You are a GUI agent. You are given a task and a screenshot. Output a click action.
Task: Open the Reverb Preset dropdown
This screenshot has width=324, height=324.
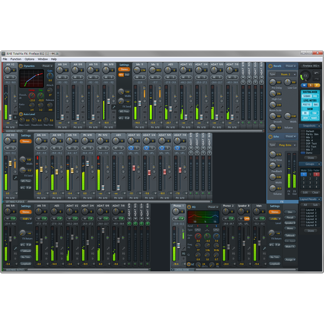click(291, 66)
